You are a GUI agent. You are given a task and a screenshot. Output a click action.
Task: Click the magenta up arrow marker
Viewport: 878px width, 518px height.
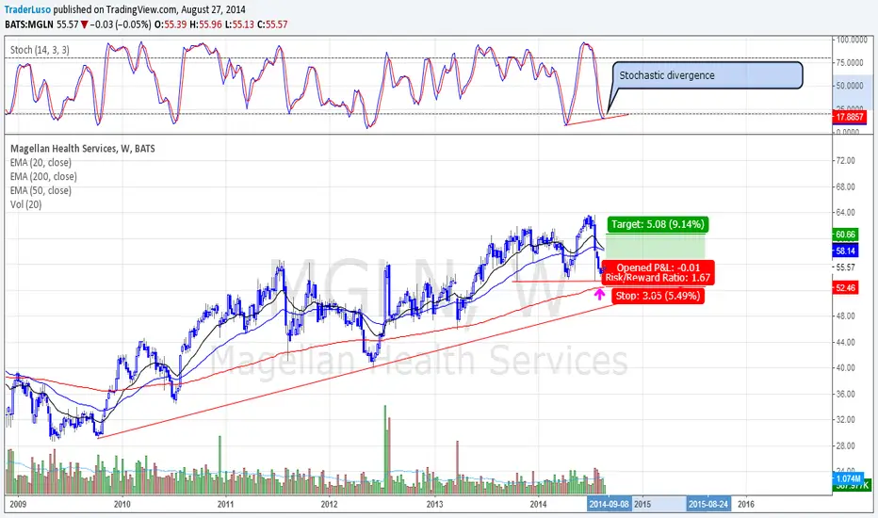coord(600,294)
